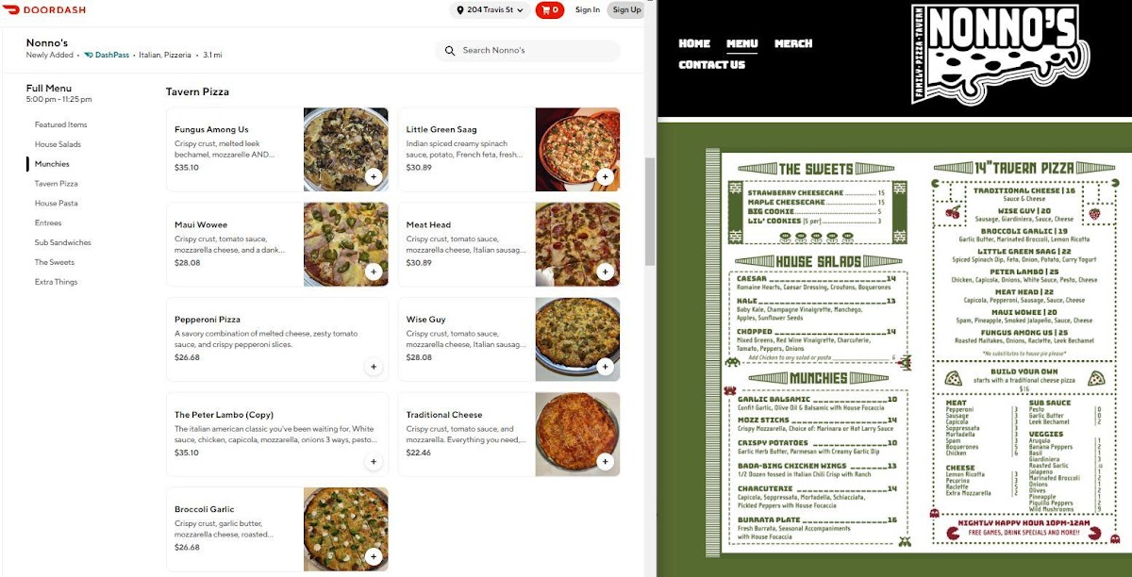
Task: Select Tavern Pizza in the menu sidebar
Action: 57,184
